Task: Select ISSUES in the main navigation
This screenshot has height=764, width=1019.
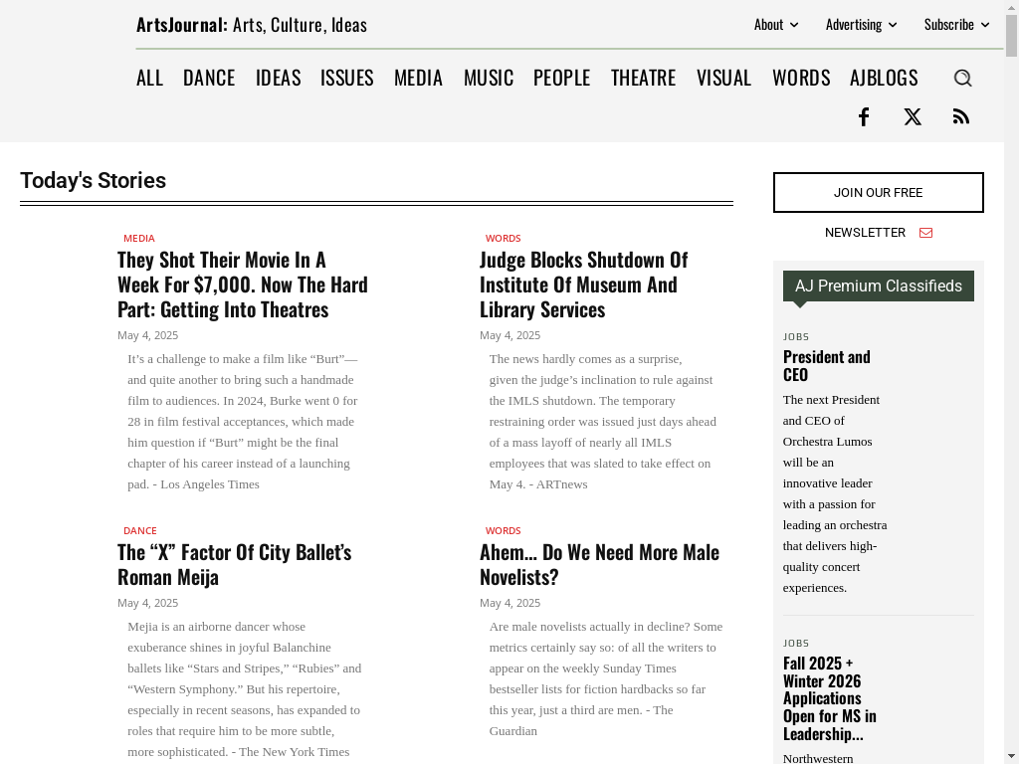Action: click(347, 78)
